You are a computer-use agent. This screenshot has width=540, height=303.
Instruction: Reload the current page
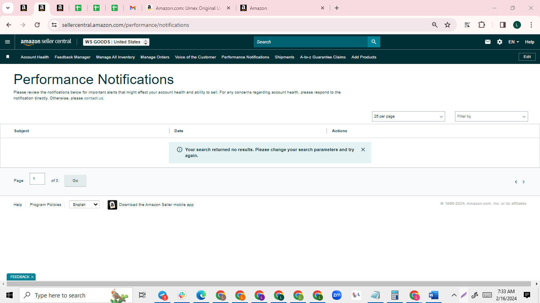click(x=37, y=25)
